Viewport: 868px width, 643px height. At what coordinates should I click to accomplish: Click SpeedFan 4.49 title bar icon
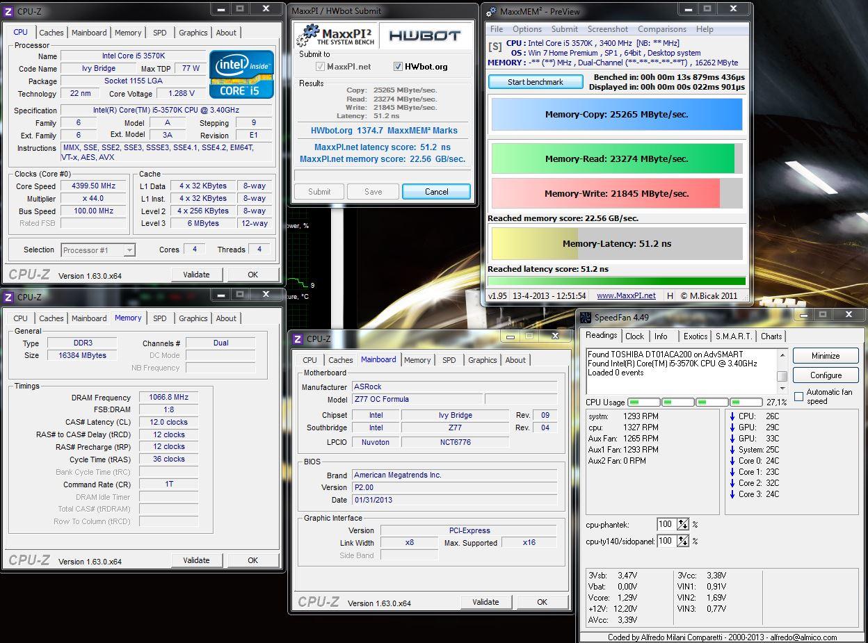coord(586,318)
